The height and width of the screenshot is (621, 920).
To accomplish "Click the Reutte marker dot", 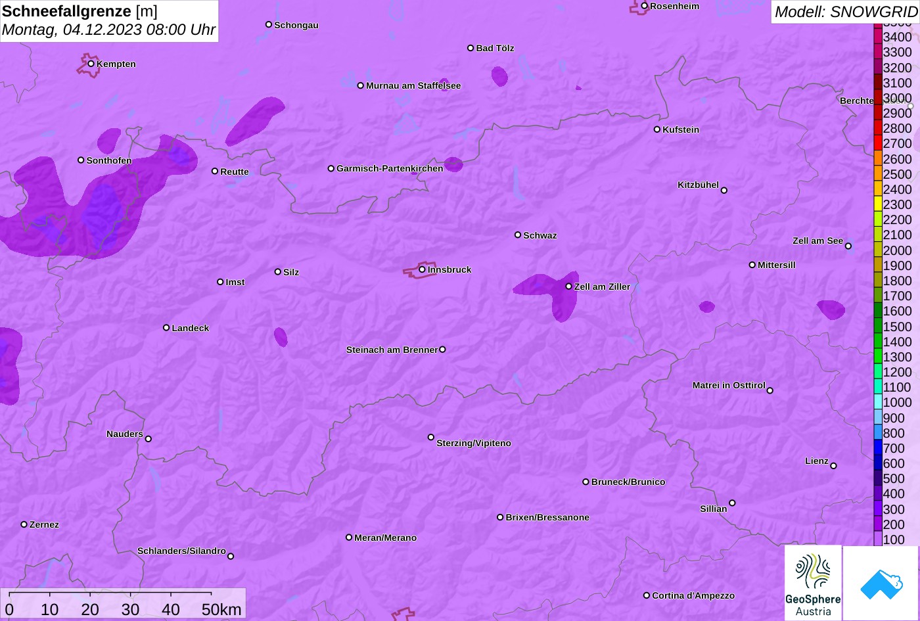I will pyautogui.click(x=215, y=171).
